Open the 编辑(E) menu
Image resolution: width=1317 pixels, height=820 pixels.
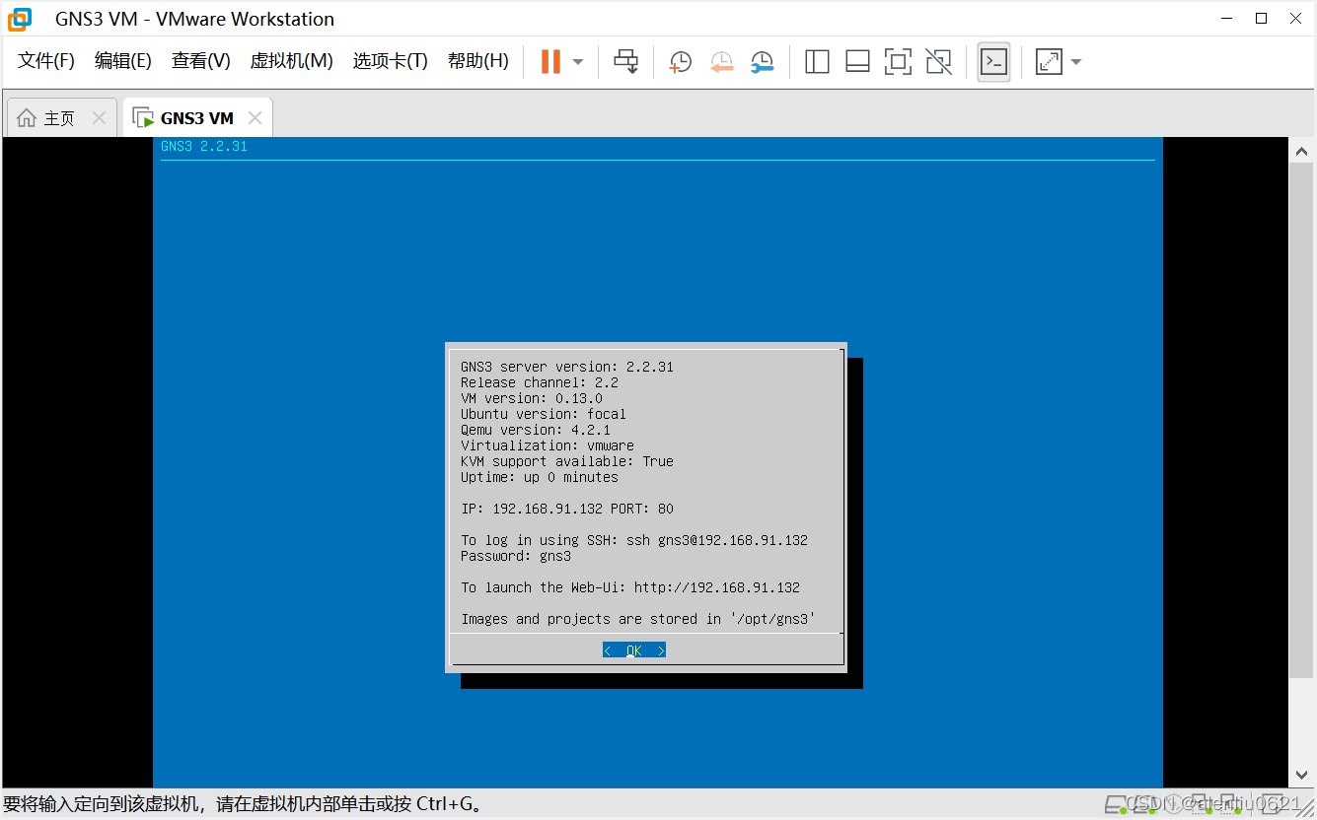[123, 61]
